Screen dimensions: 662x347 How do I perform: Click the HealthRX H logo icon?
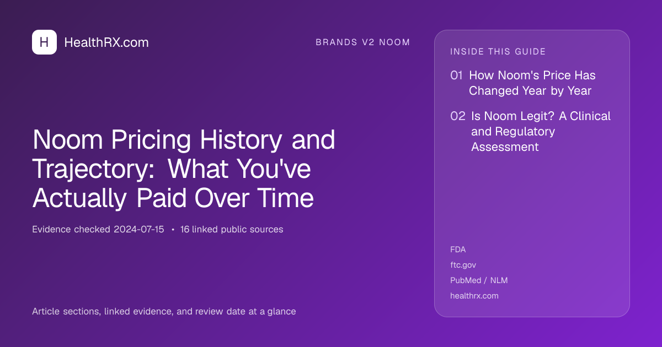point(44,42)
